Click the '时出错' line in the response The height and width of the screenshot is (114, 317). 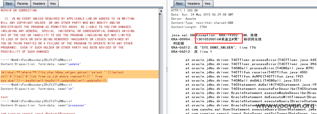(179, 43)
